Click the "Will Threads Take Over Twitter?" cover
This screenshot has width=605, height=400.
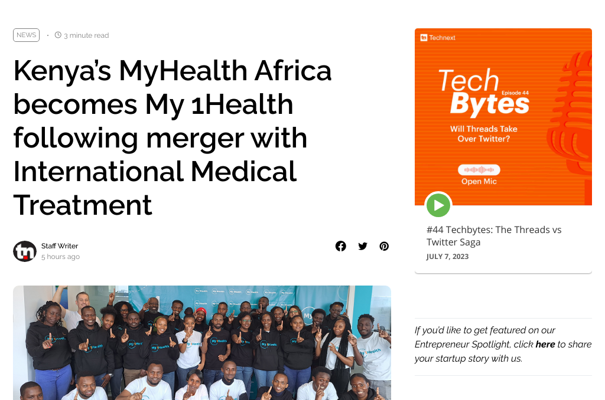point(483,133)
